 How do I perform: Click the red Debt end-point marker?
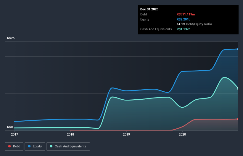tap(238, 119)
